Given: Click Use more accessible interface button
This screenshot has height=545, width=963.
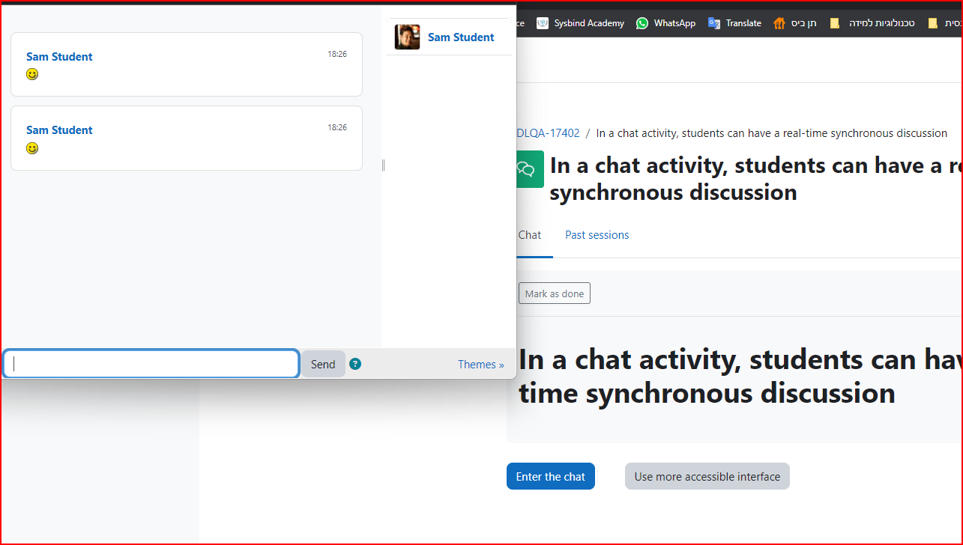Looking at the screenshot, I should (x=707, y=476).
